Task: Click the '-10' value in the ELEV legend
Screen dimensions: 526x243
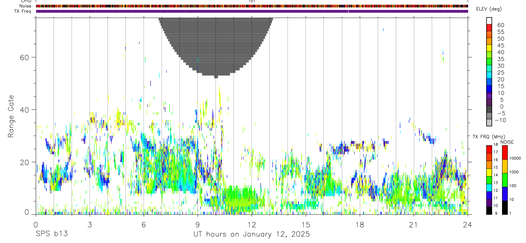Action: tap(500, 120)
